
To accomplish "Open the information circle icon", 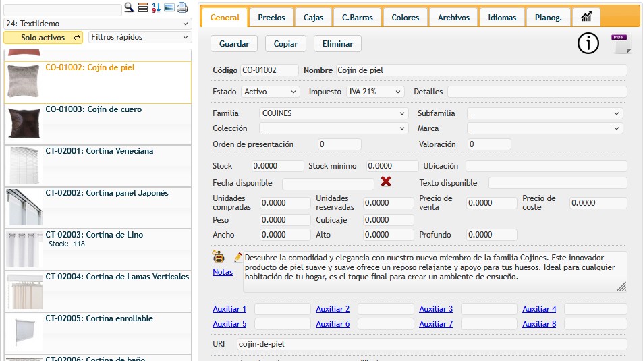I will [588, 43].
